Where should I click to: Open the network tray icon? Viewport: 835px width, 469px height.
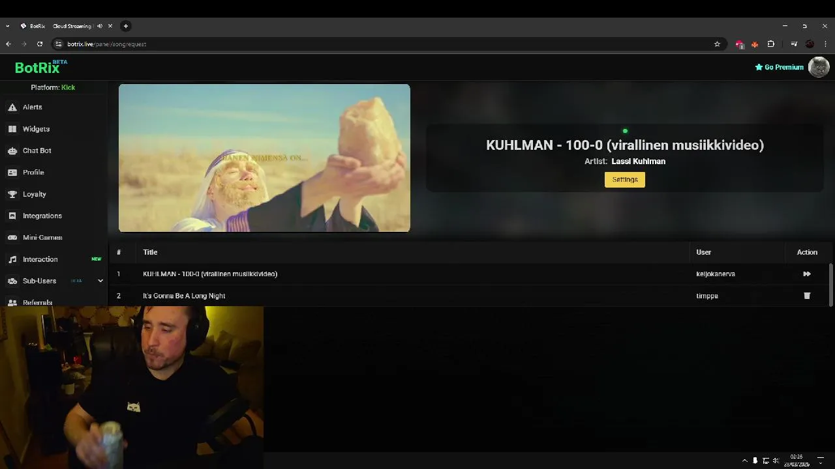tap(766, 461)
